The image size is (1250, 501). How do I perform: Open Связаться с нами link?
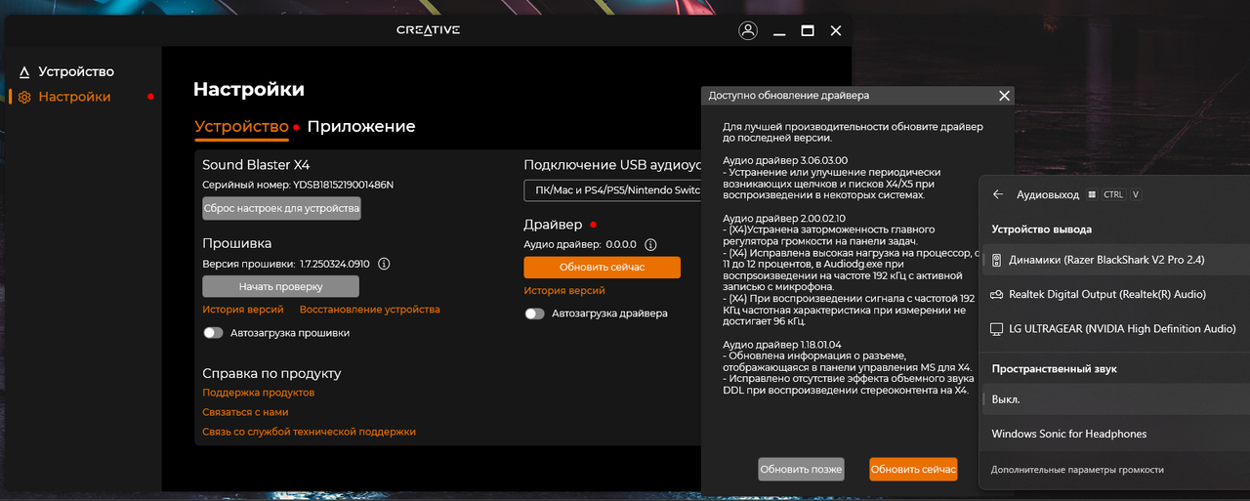tap(245, 412)
